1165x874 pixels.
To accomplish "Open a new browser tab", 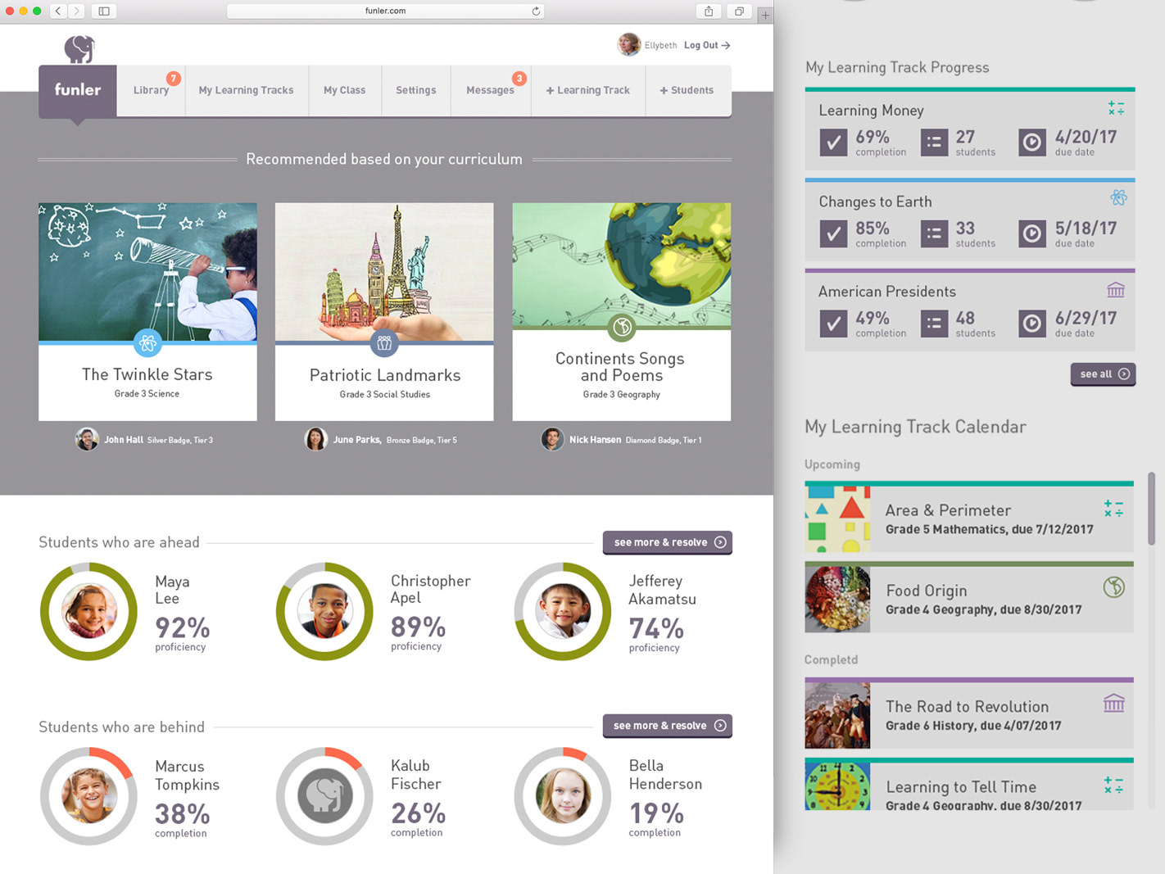I will click(x=765, y=15).
